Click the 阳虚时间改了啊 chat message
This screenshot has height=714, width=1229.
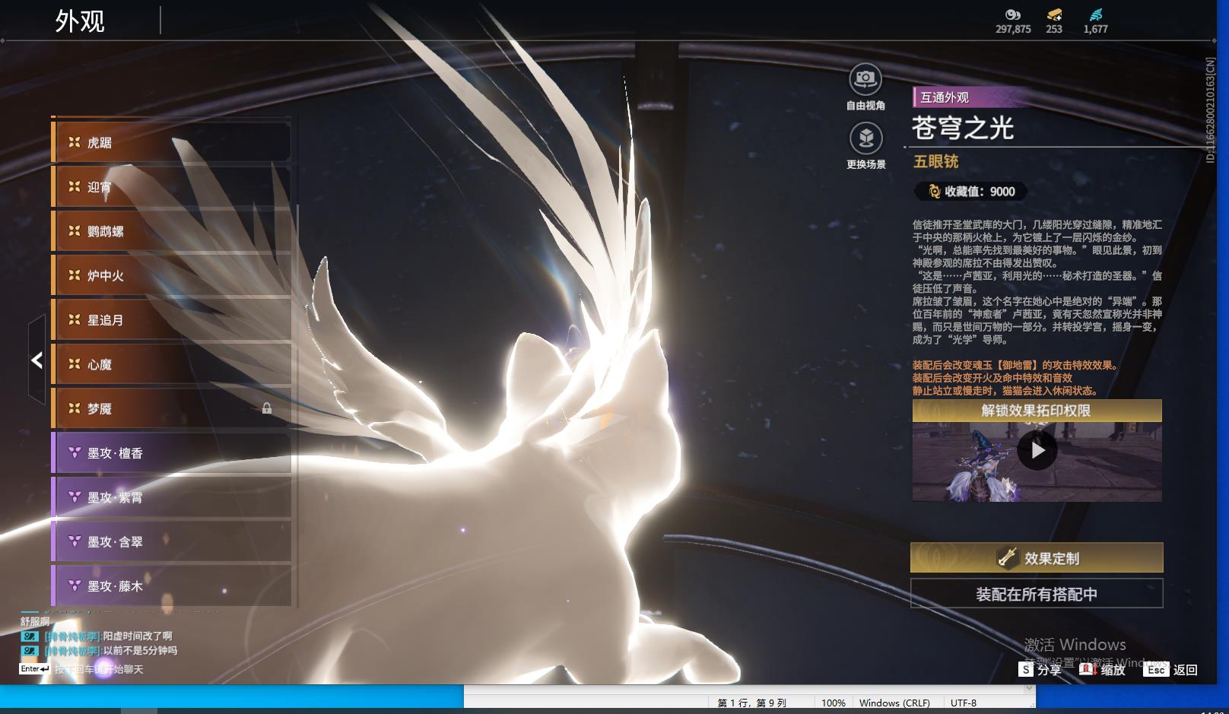[138, 636]
